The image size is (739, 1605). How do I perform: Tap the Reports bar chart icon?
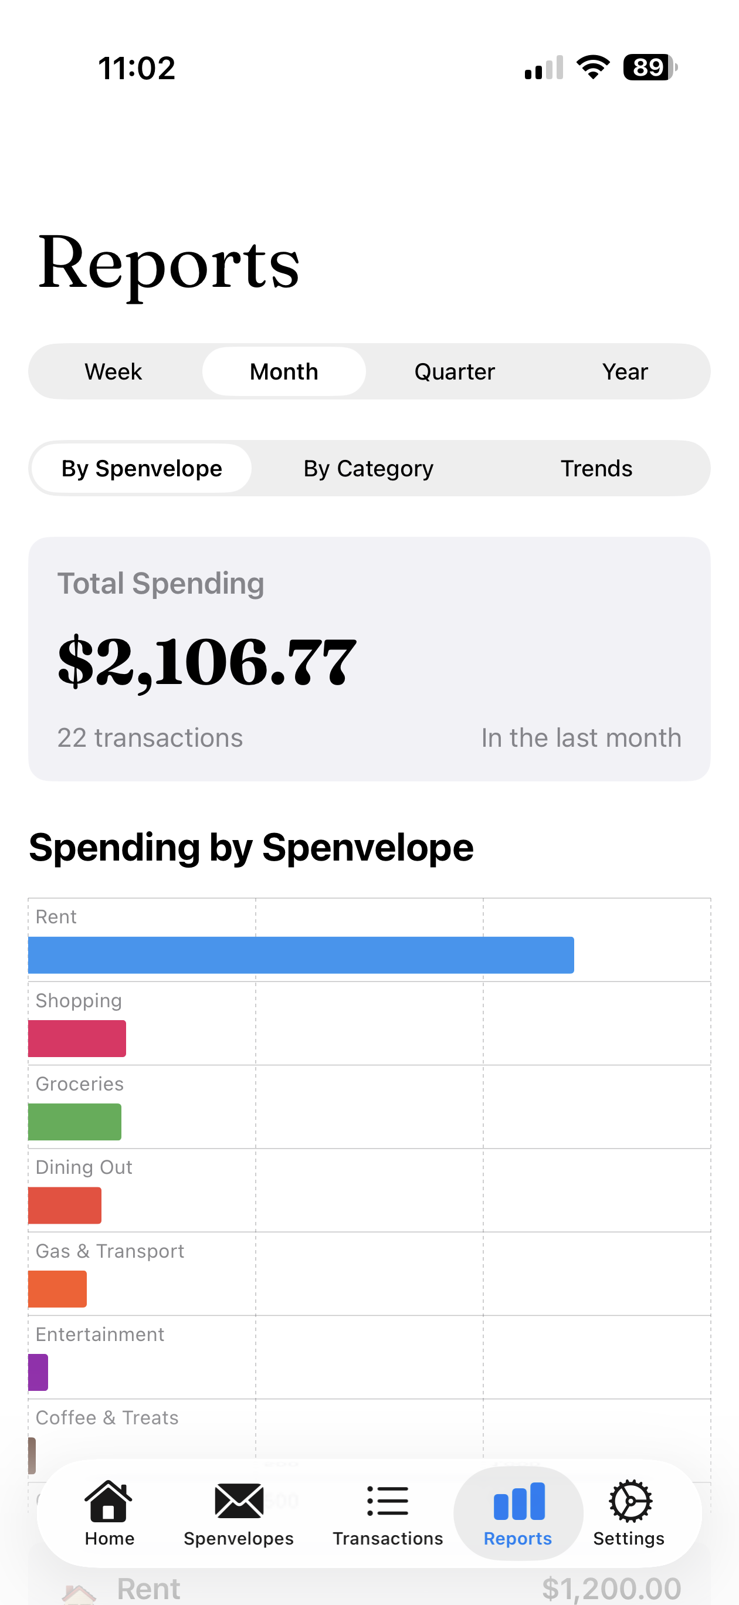coord(518,1502)
